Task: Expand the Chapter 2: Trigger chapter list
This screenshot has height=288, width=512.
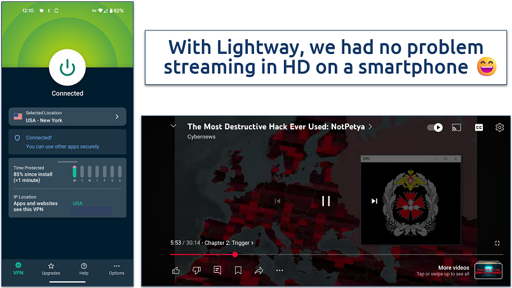Action: [229, 242]
